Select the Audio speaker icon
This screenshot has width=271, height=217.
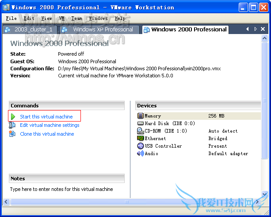140,153
